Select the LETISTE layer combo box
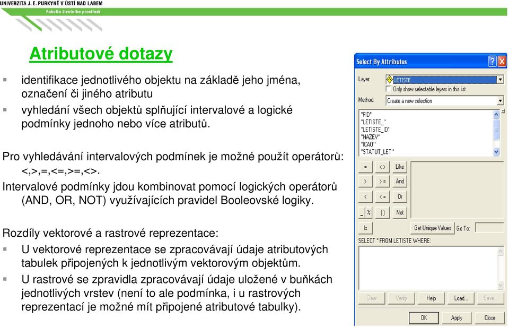Viewport: 509px width, 327px height. (x=444, y=79)
